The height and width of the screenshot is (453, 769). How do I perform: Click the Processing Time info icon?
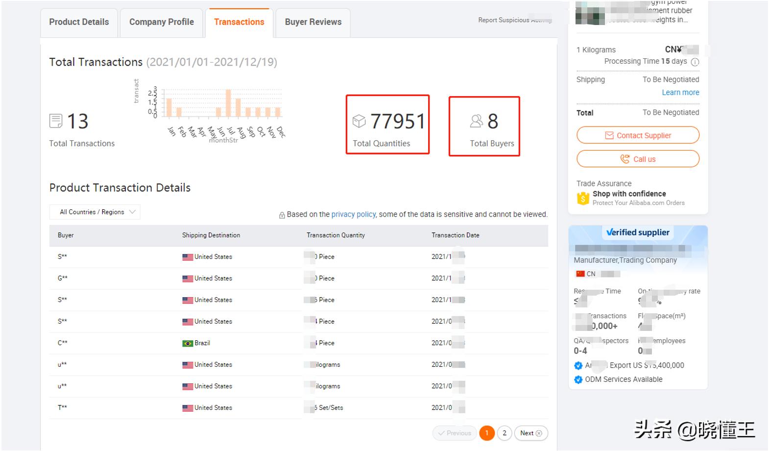(x=695, y=62)
